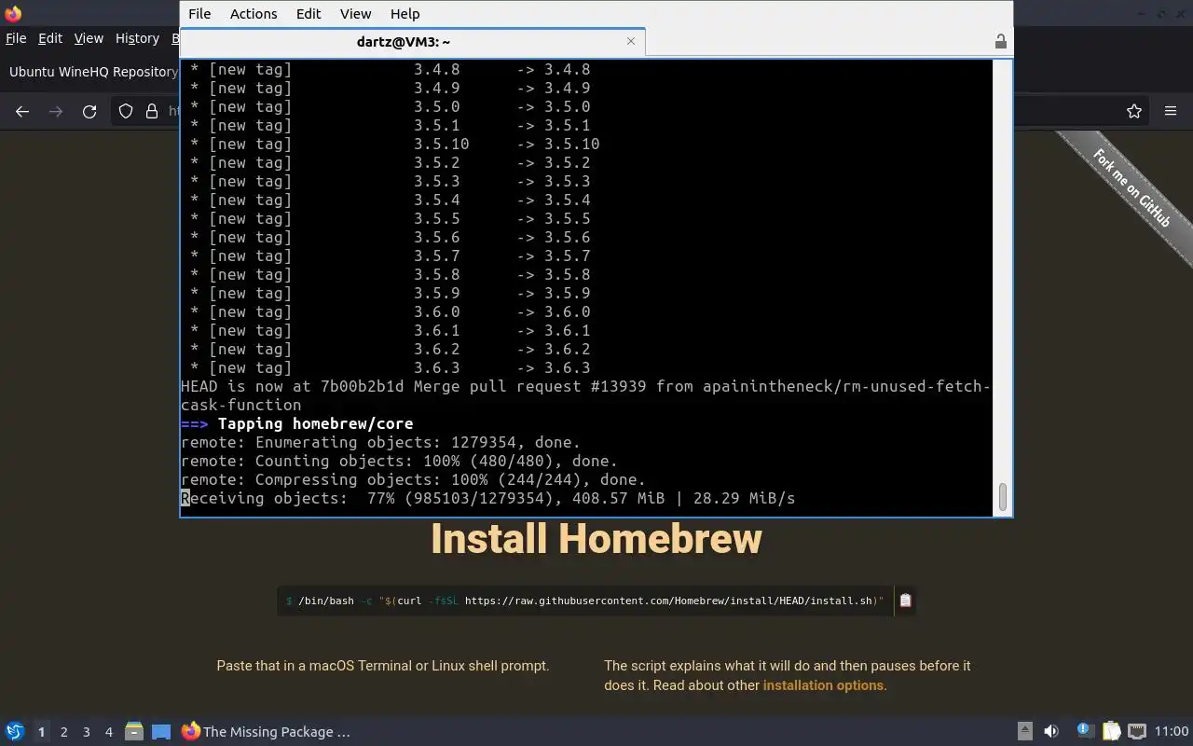This screenshot has height=746, width=1193.
Task: Open the terminal View menu
Action: click(x=355, y=14)
